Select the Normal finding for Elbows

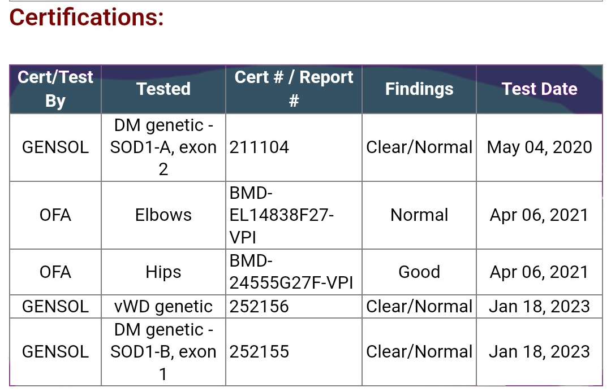point(419,215)
